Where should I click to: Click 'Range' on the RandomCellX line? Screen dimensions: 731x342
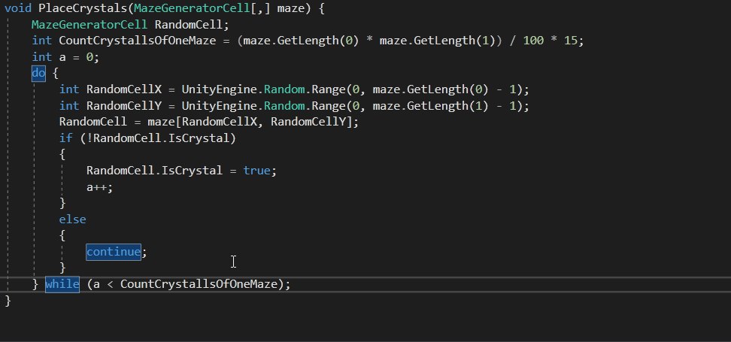pyautogui.click(x=329, y=89)
